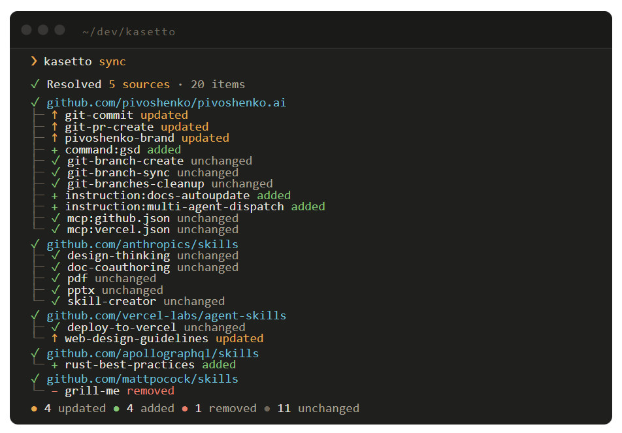Click the ~/dev/kasetto window title
Viewport: 622px width, 433px height.
tap(129, 32)
